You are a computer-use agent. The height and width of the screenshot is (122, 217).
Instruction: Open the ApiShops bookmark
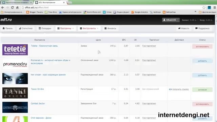(155, 12)
